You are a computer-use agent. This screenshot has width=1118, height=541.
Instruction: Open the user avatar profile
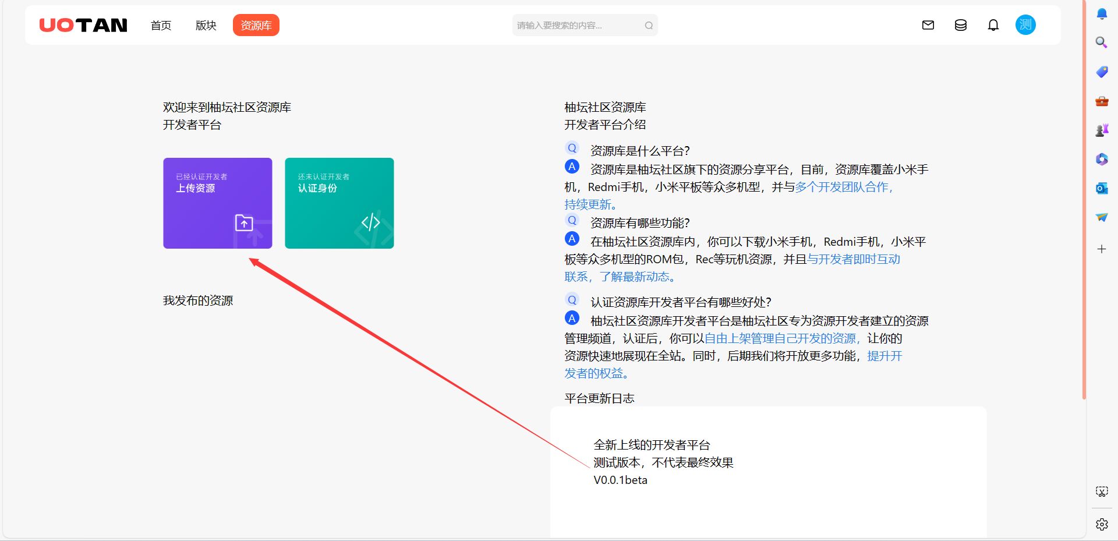tap(1025, 25)
